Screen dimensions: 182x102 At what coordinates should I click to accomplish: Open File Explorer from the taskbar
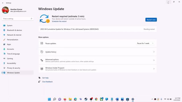point(70,99)
